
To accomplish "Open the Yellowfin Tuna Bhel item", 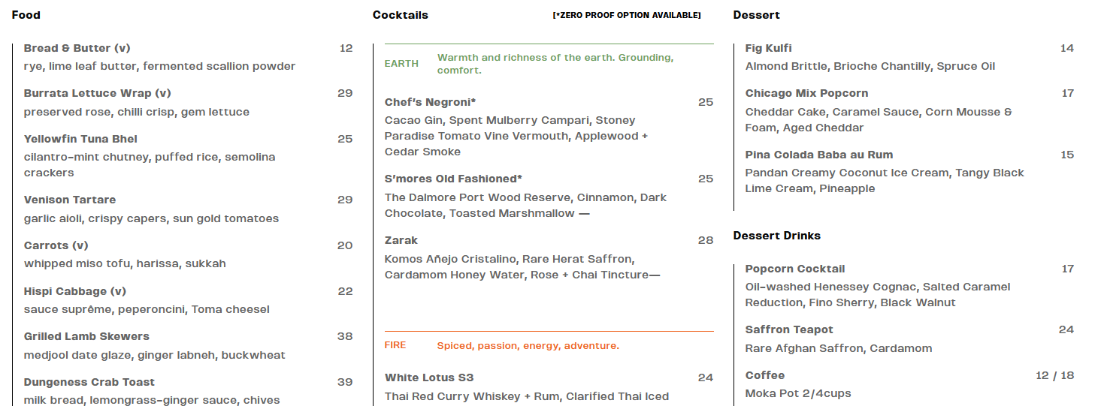I will pos(80,139).
